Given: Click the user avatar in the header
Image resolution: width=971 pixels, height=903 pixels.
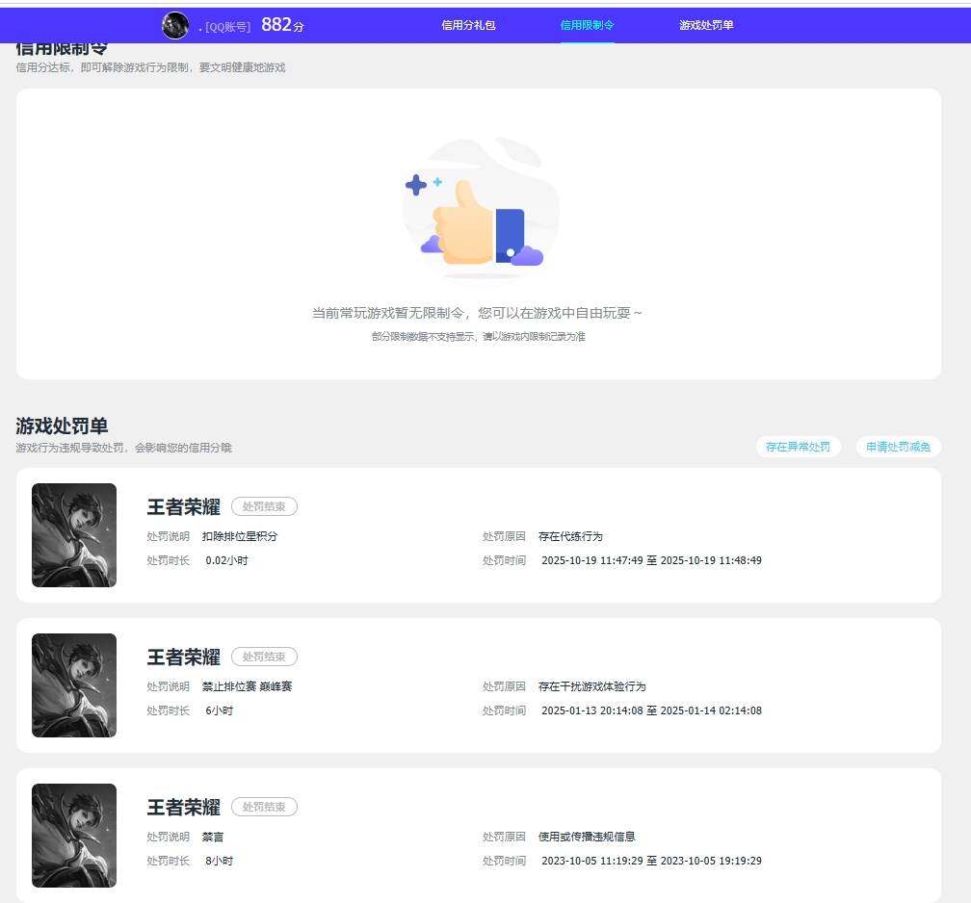Looking at the screenshot, I should coord(175,25).
